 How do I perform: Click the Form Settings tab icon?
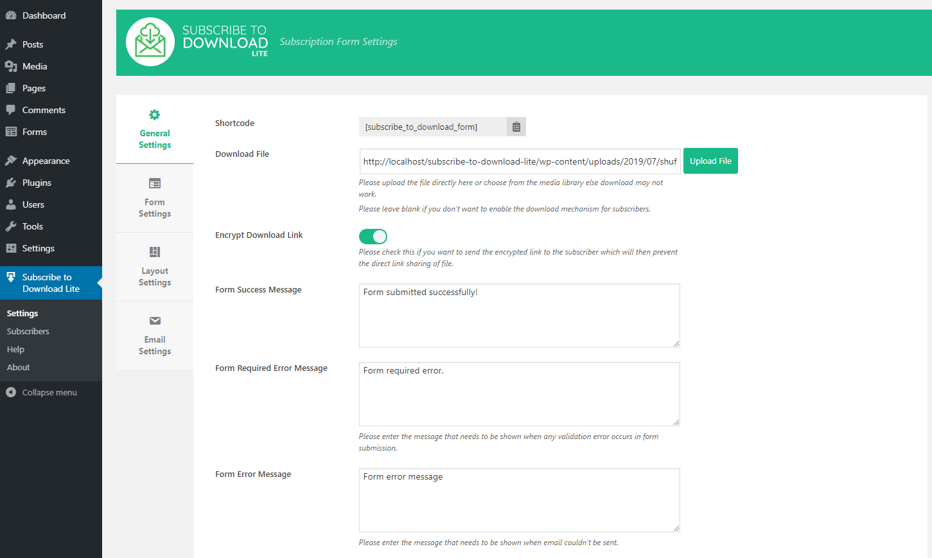[x=155, y=183]
